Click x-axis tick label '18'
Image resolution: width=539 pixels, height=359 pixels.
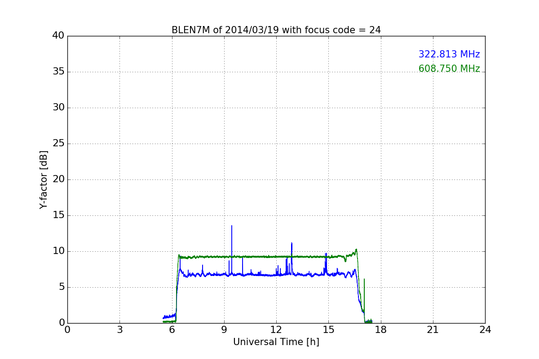tap(381, 330)
